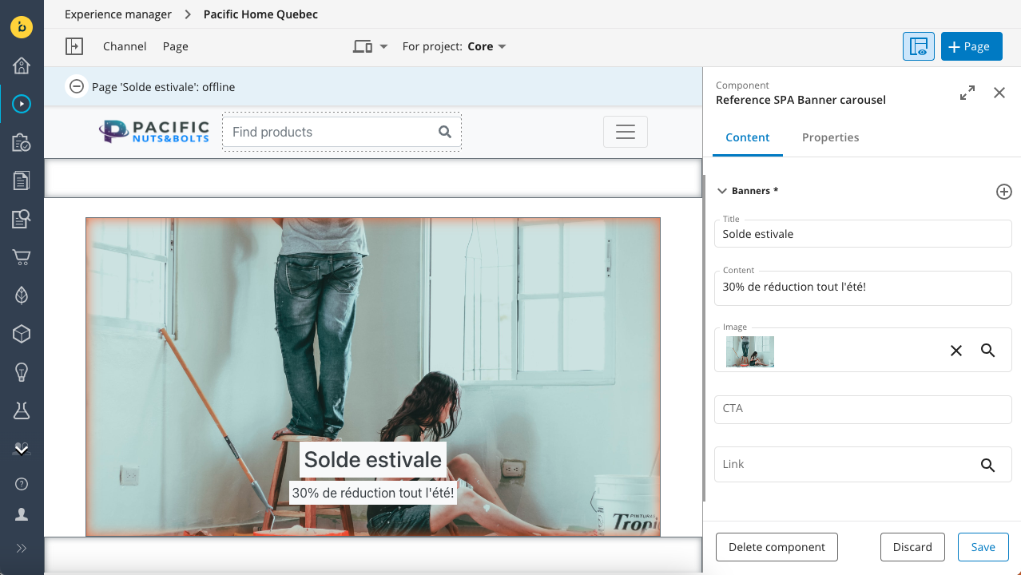Switch to the Properties tab

point(831,137)
